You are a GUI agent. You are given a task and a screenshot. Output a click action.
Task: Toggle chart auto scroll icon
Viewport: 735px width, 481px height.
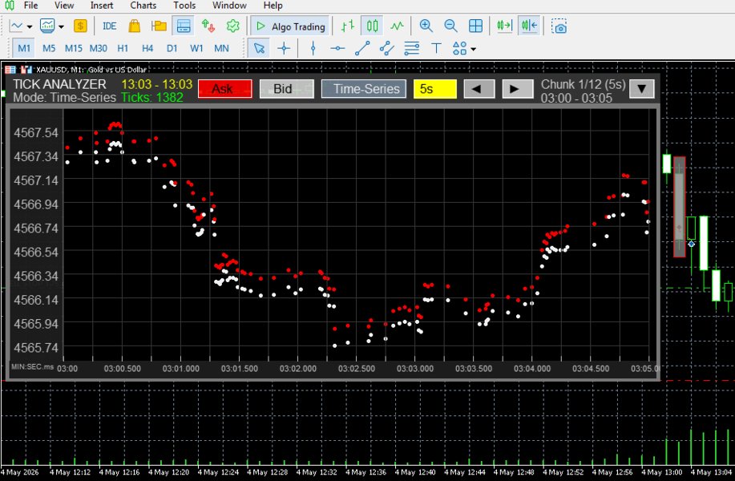pyautogui.click(x=504, y=26)
